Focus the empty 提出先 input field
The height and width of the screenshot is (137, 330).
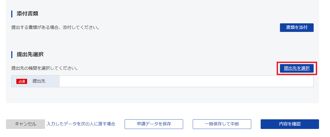[186, 81]
